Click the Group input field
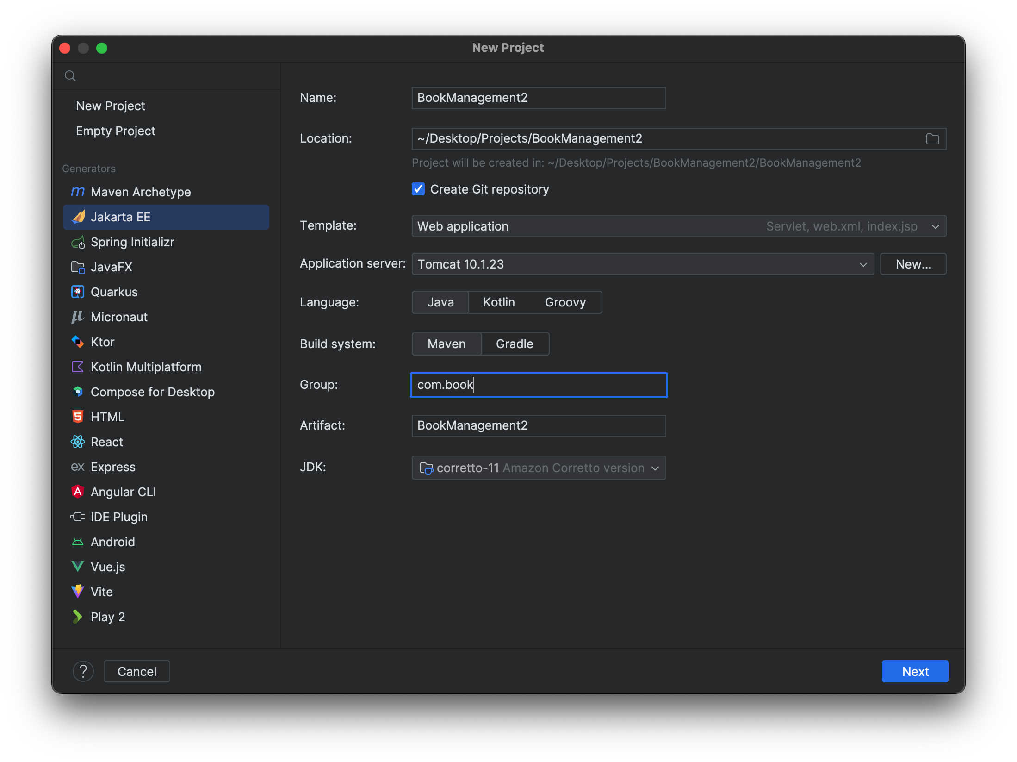Viewport: 1017px width, 762px height. pyautogui.click(x=539, y=384)
